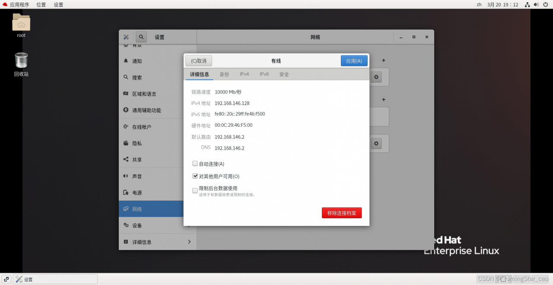Click the 区域和语言 flag icon

126,94
